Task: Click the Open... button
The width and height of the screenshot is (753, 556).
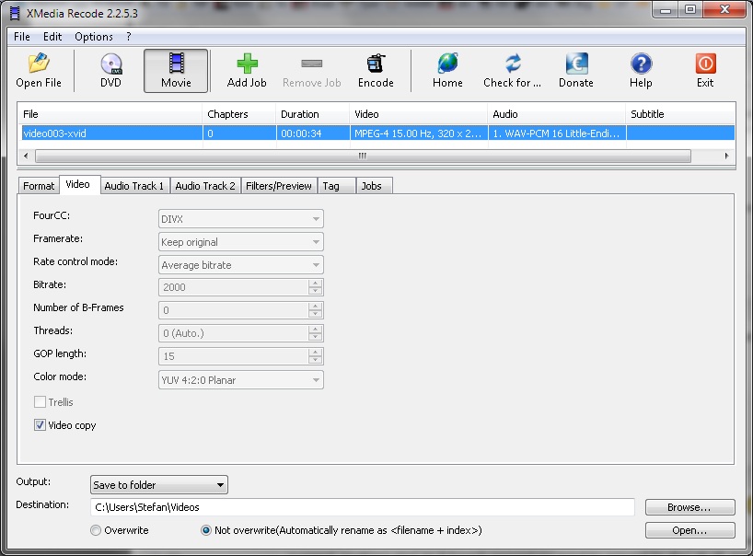Action: (x=690, y=530)
